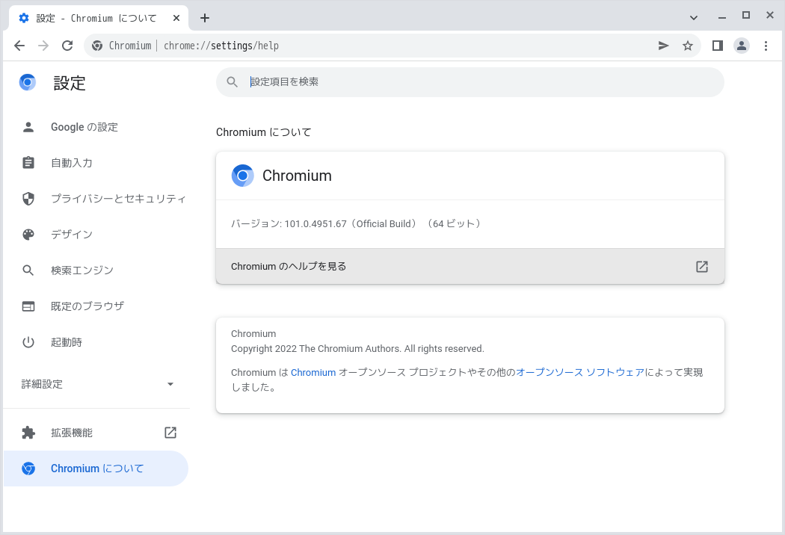
Task: Click the Chromium icon beside Chromium について
Action: tap(28, 468)
